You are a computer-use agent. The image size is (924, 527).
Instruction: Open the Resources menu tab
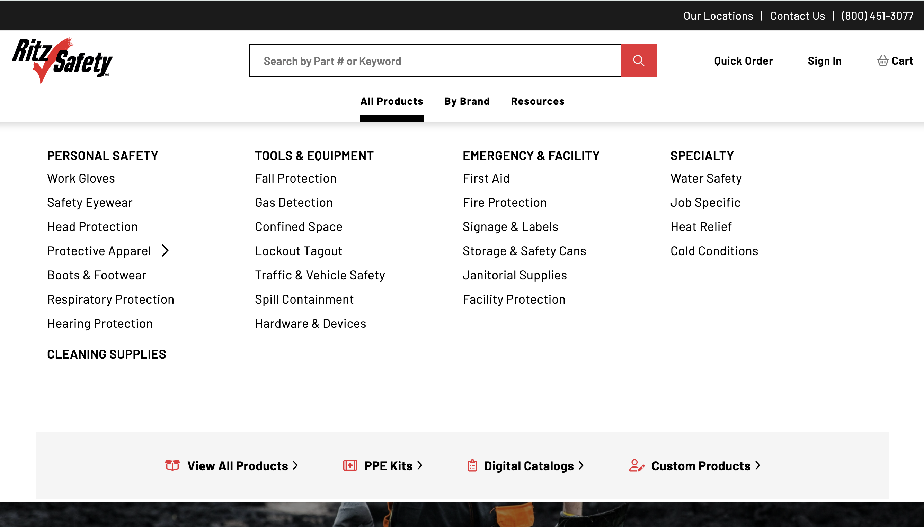(x=537, y=101)
